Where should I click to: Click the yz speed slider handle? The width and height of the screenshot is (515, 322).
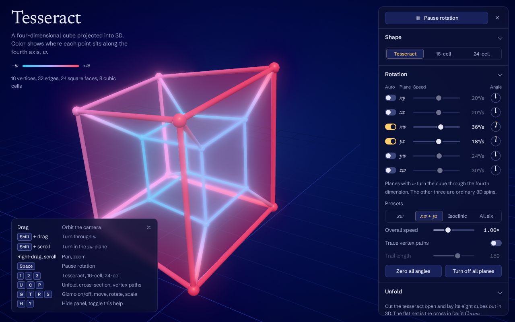(439, 141)
